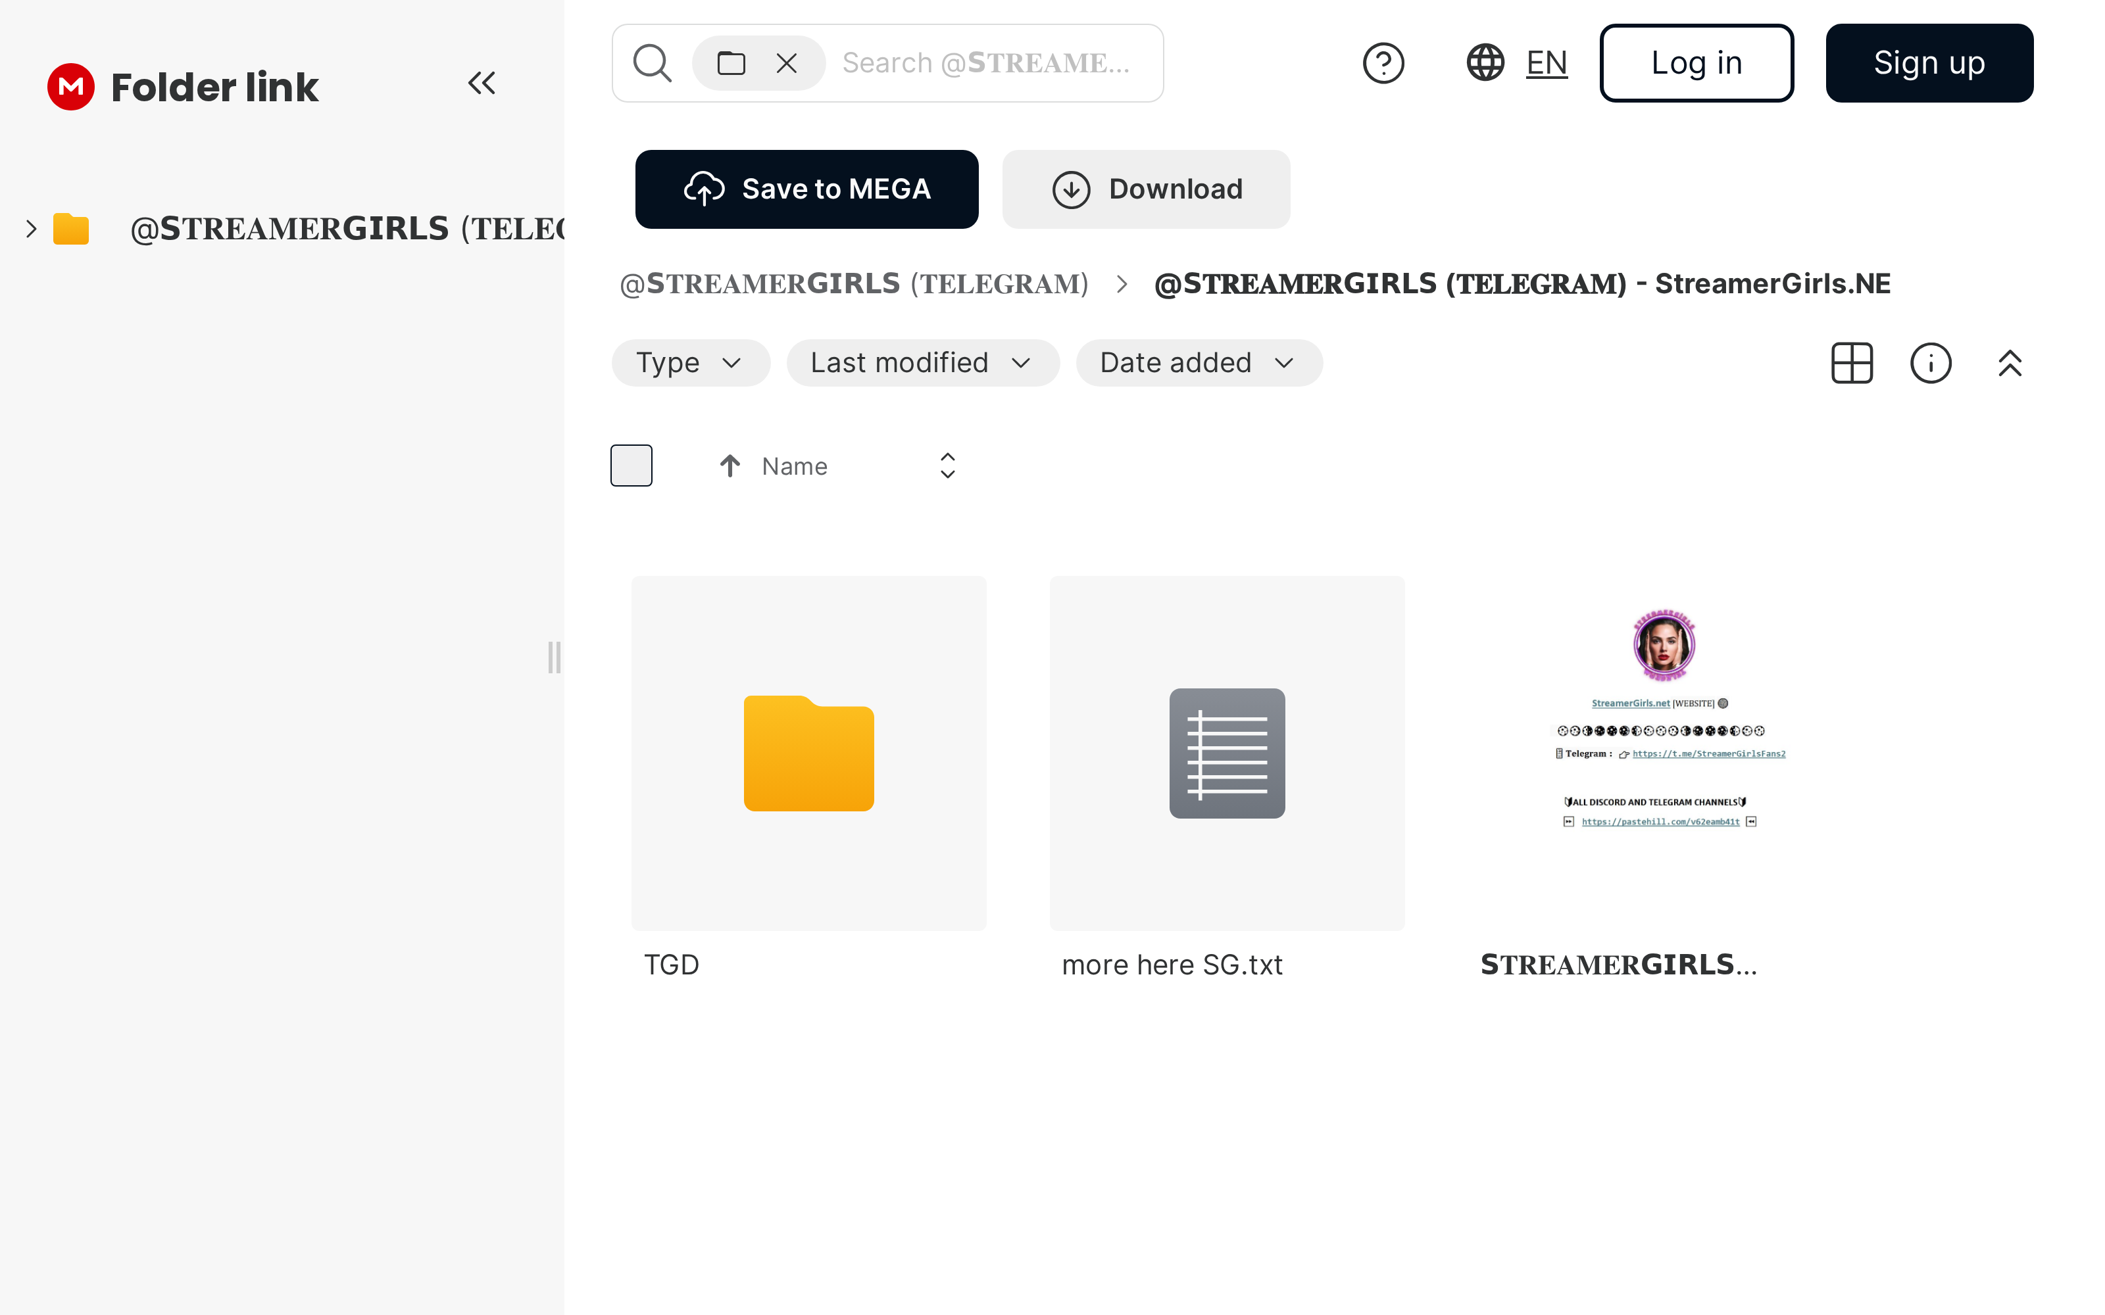Click the breadcrumb separator chevron
The height and width of the screenshot is (1315, 2105).
pos(1121,285)
